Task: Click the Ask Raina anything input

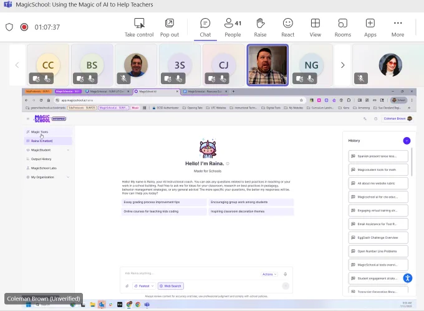Action: coord(191,274)
